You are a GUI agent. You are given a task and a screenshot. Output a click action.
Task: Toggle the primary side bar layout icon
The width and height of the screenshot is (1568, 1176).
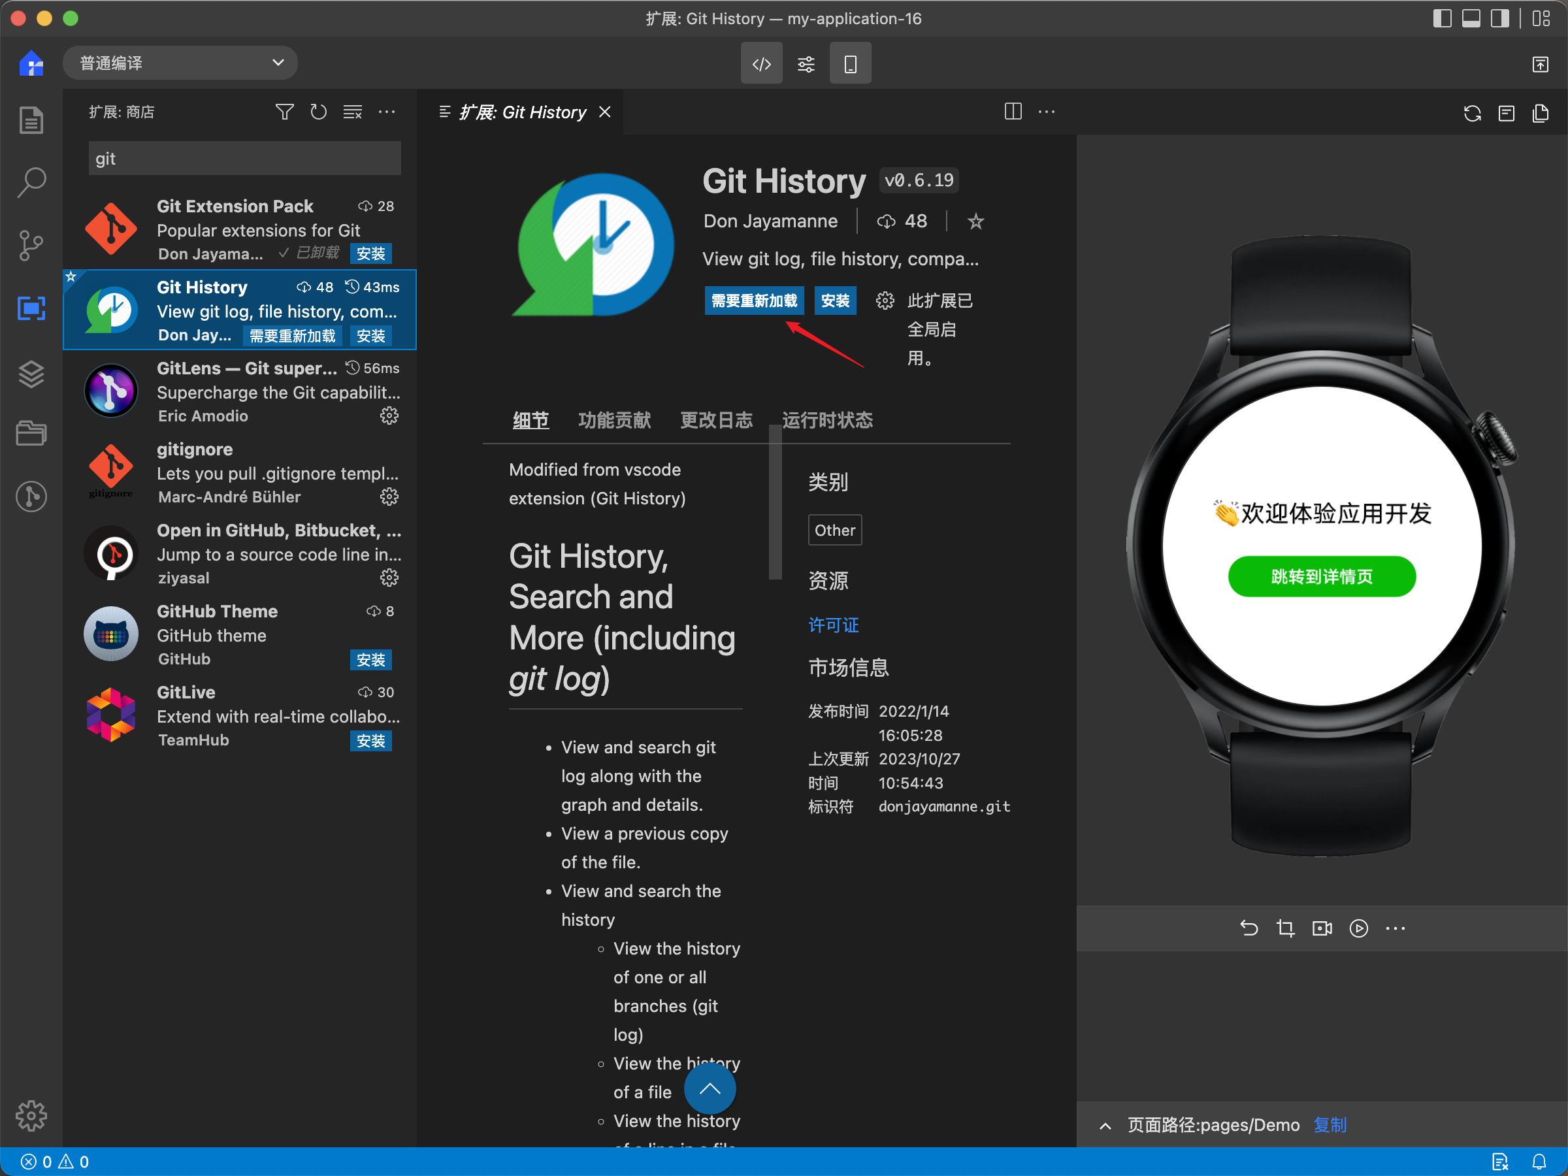[x=1442, y=18]
